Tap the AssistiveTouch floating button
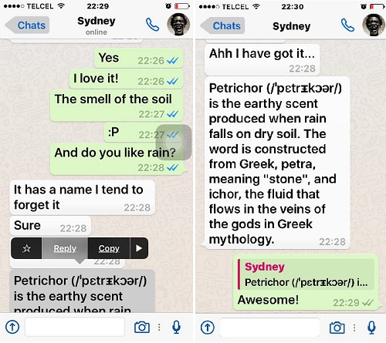This screenshot has height=343, width=386. [174, 143]
